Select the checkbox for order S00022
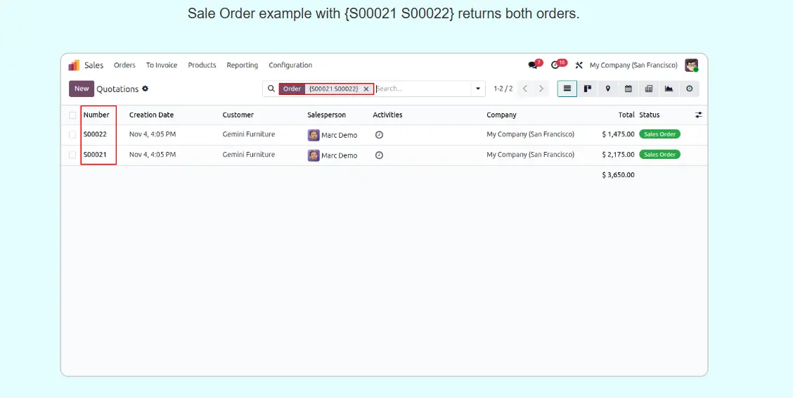Viewport: 793px width, 398px height. 72,134
